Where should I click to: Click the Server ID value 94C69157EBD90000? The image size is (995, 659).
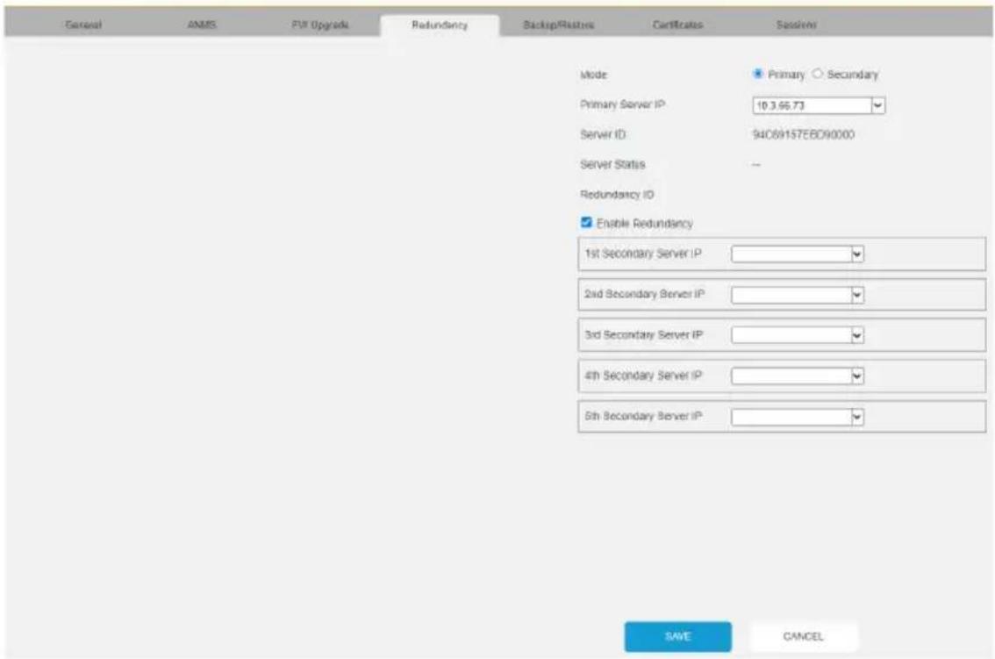(804, 134)
